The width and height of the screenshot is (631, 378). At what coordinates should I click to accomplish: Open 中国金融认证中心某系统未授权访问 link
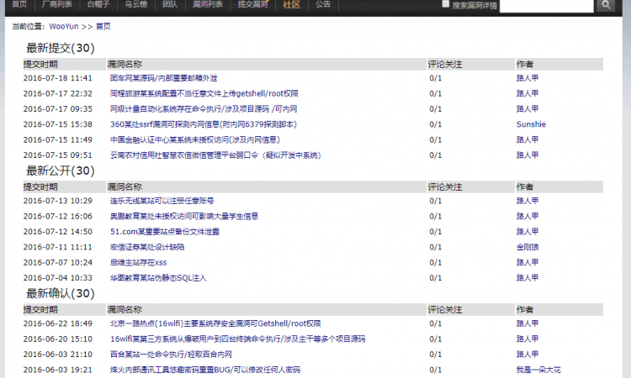click(x=195, y=139)
